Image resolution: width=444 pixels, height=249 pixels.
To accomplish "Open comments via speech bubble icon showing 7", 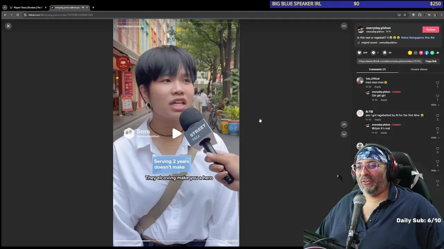I will pos(373,53).
